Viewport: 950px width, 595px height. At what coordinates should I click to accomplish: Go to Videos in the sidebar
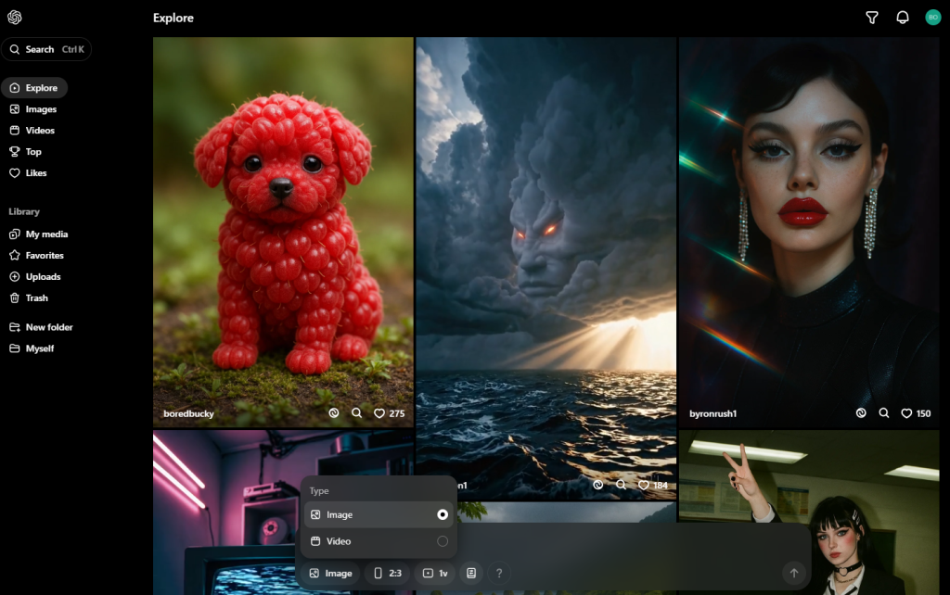coord(40,131)
